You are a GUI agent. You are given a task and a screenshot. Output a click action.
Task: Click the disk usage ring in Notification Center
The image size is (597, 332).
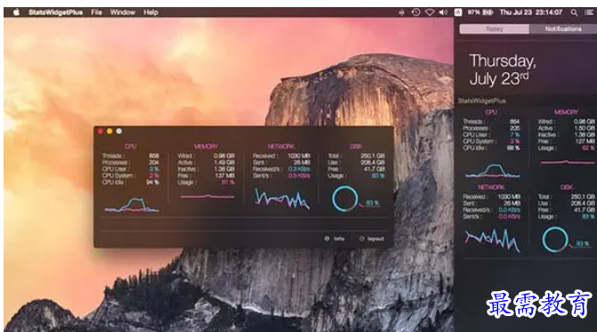click(x=555, y=239)
